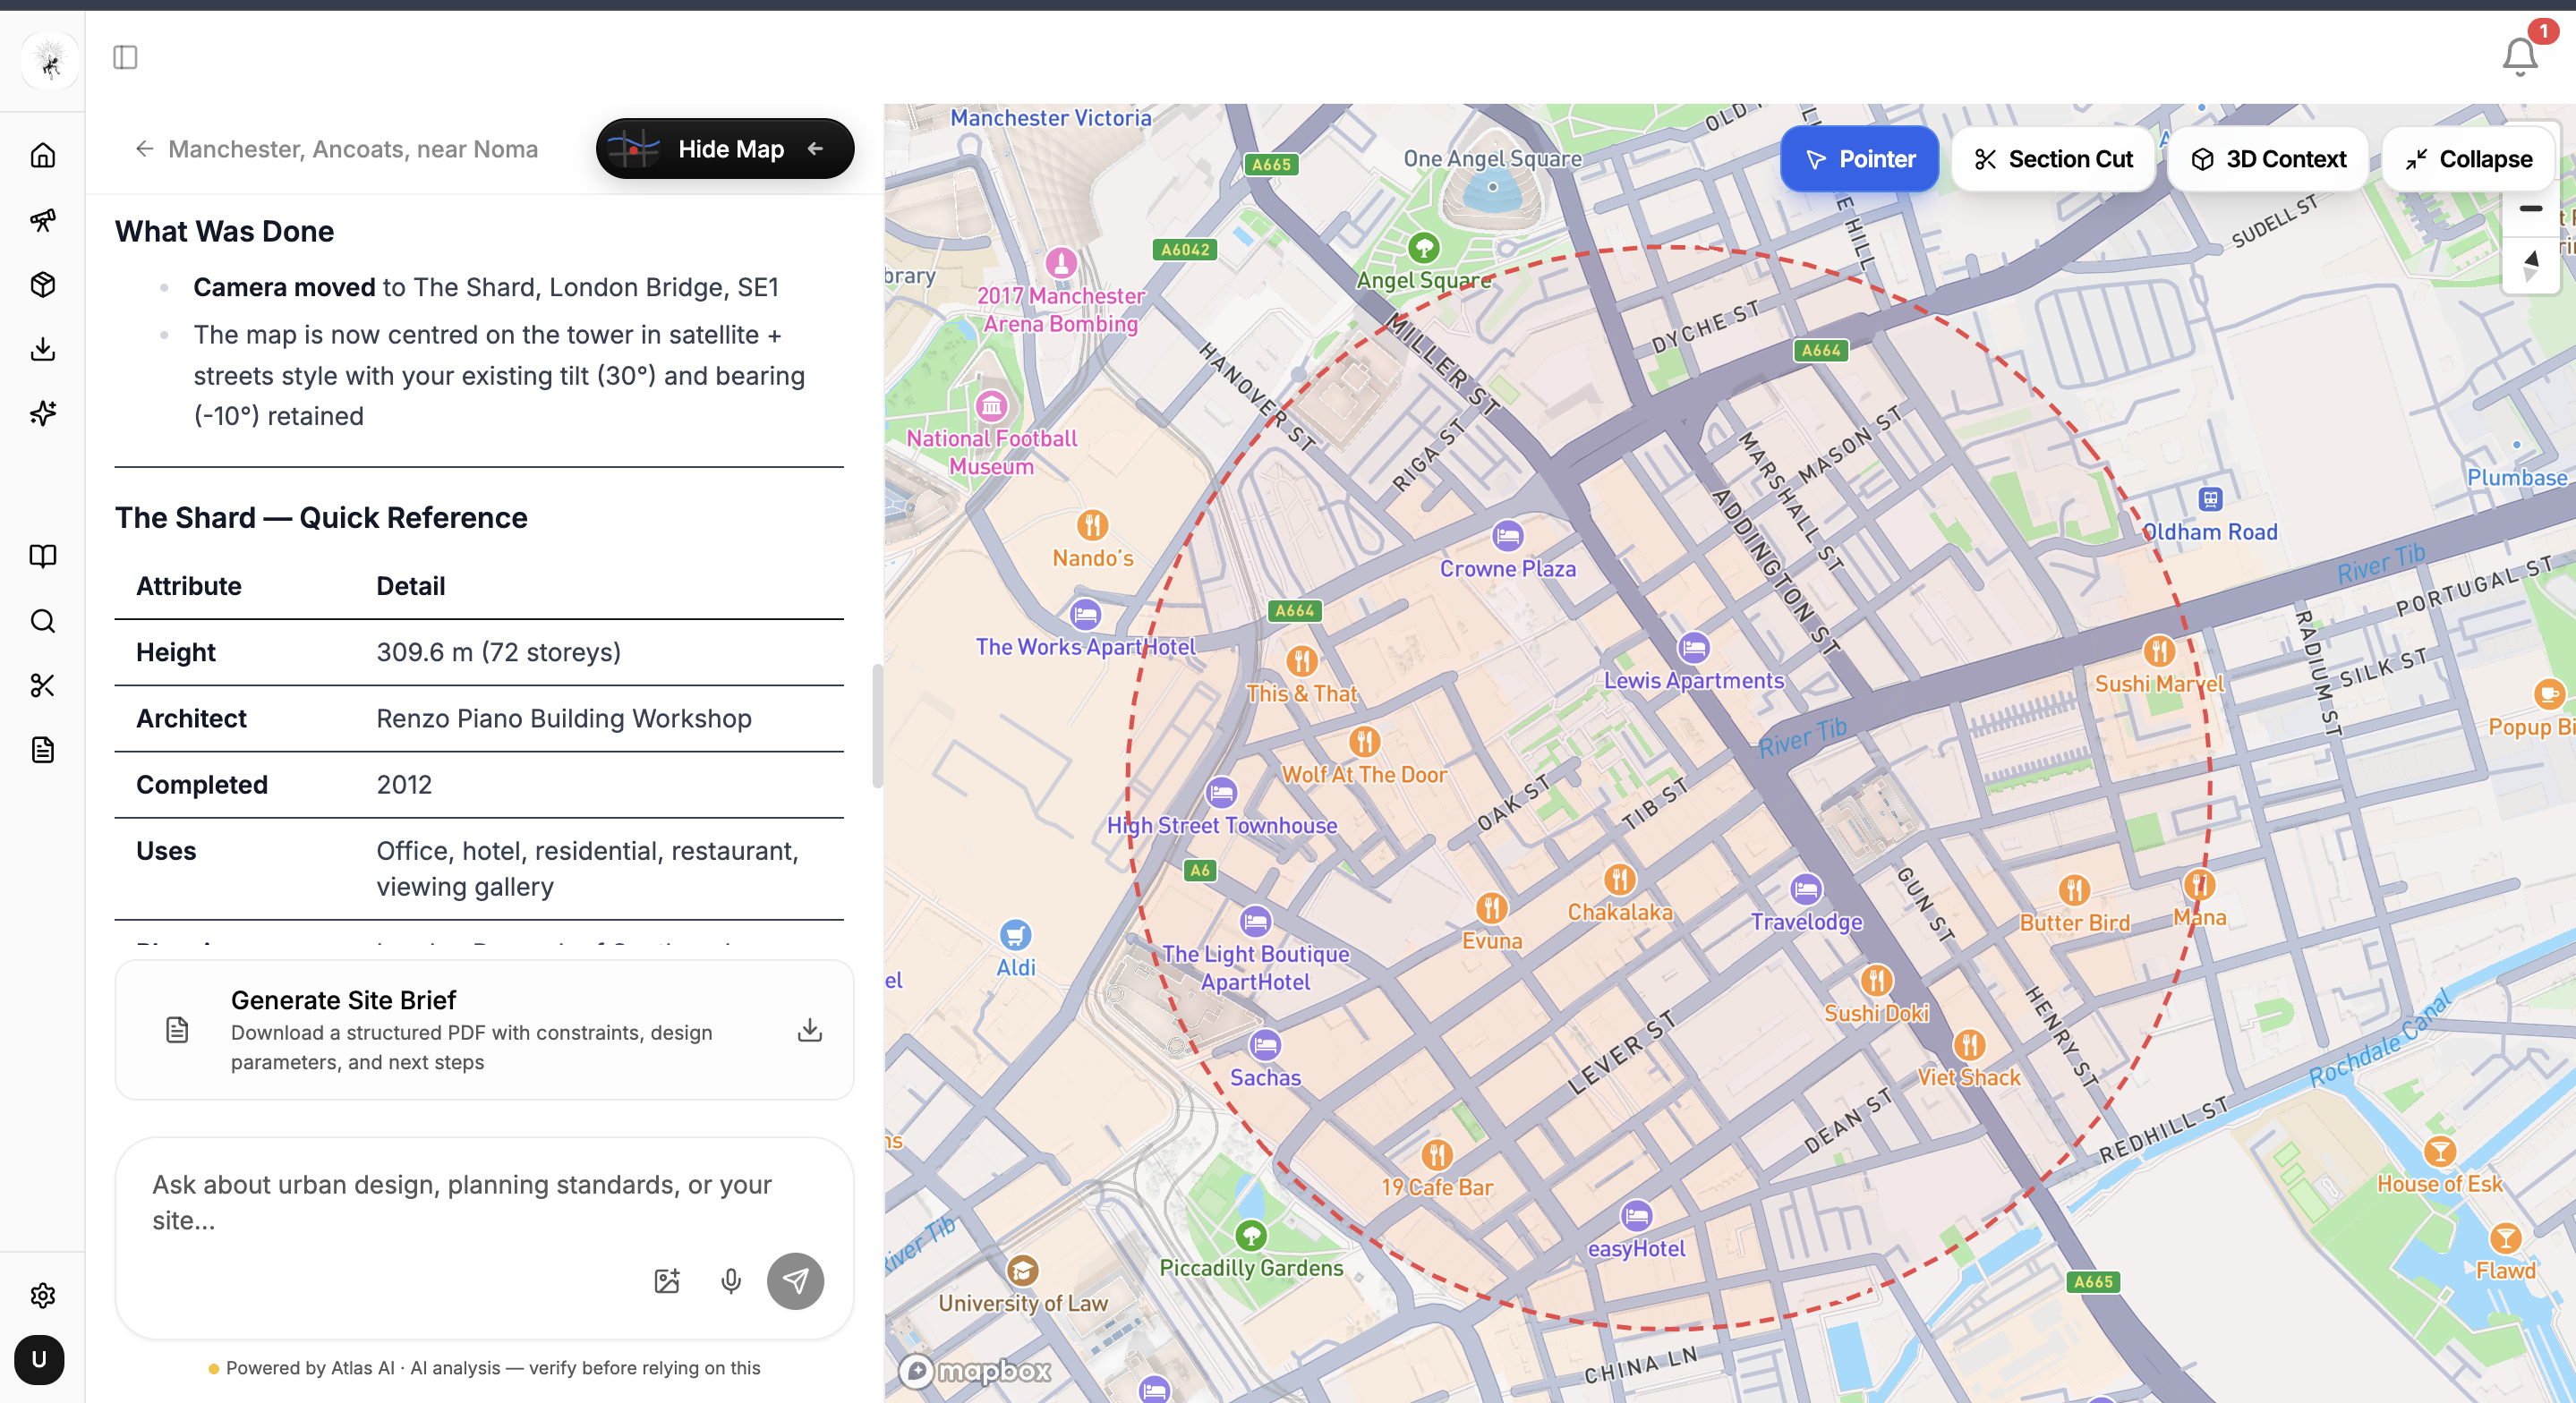Open the open-book icon in sidebar
This screenshot has width=2576, height=1403.
(42, 556)
